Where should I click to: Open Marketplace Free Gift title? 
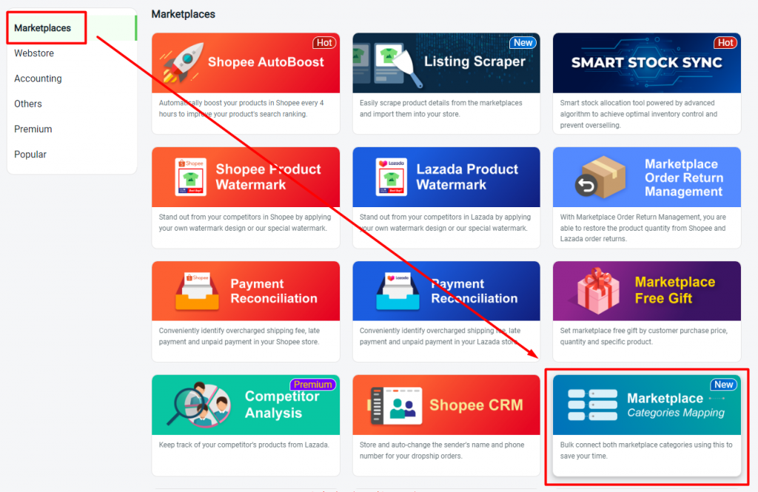[675, 290]
